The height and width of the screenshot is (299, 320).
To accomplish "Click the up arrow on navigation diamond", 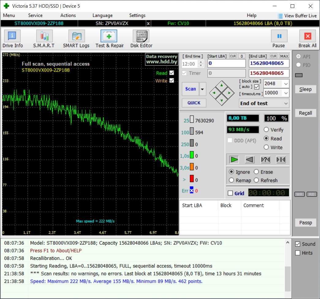I will (x=222, y=85).
